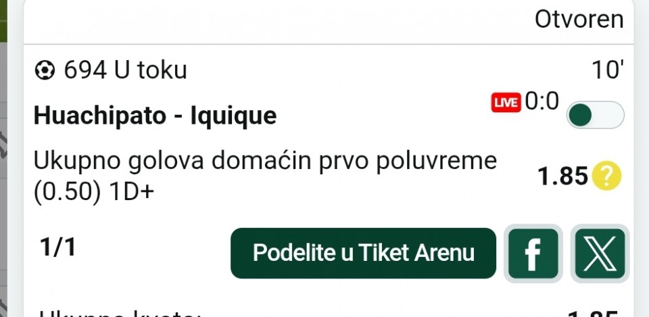Open yellow question mark help icon
The width and height of the screenshot is (649, 317).
tap(607, 176)
